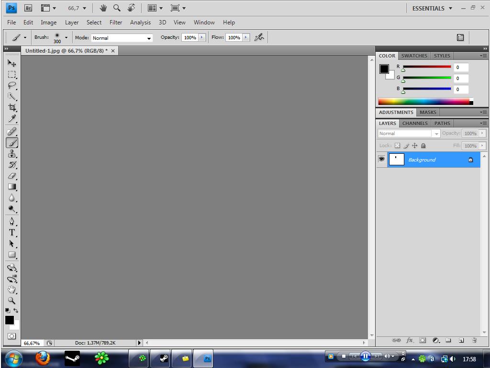Open the Opacity slider arrow in options bar

click(202, 37)
